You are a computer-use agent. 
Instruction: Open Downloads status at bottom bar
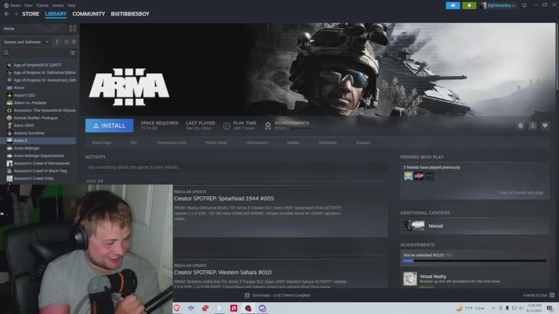pyautogui.click(x=277, y=295)
